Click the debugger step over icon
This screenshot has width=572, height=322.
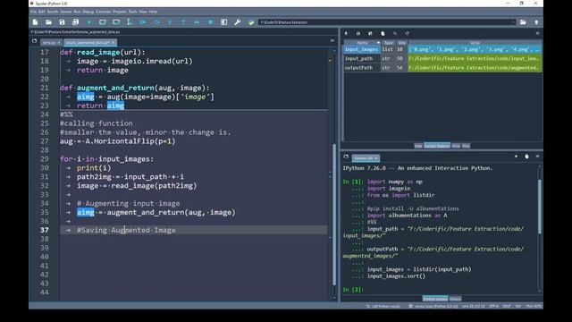coord(156,22)
